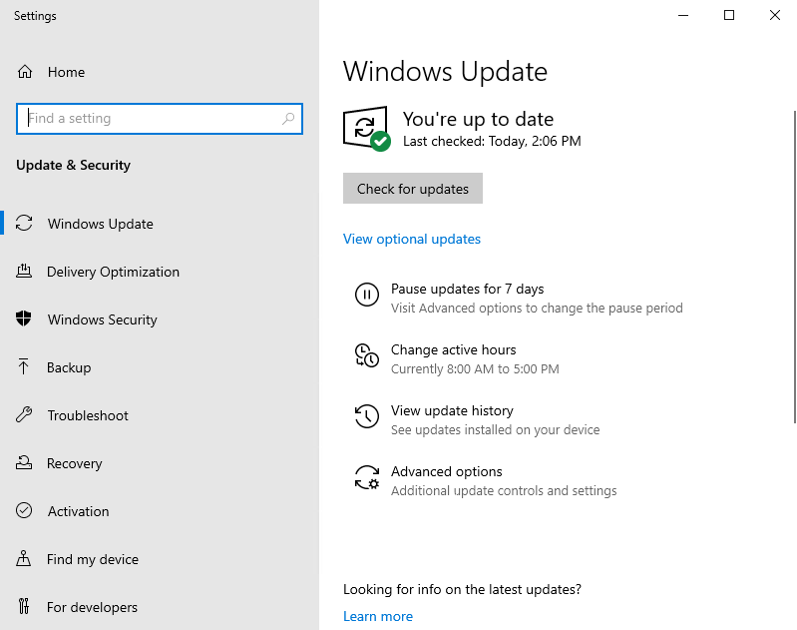Click the Recovery icon in sidebar
This screenshot has height=630, width=797.
coord(24,462)
